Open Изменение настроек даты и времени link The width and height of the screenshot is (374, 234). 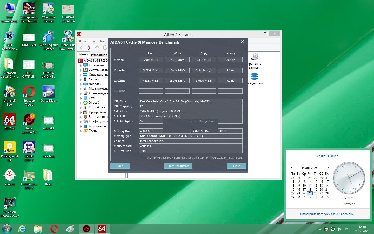(328, 214)
